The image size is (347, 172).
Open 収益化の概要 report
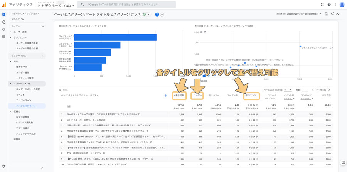tap(23, 117)
